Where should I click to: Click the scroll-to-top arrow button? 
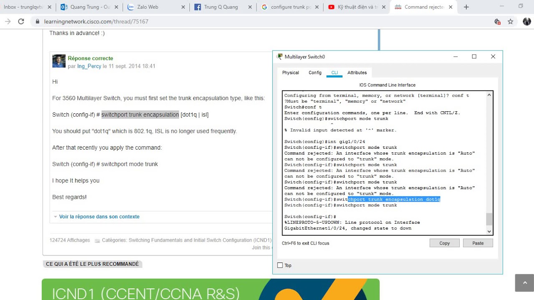524,283
